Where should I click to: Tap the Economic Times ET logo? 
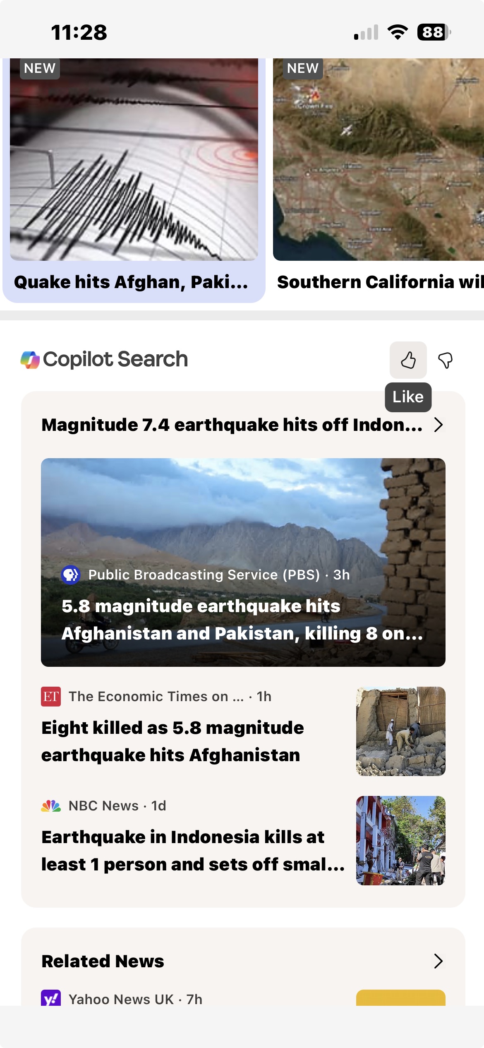tap(51, 696)
